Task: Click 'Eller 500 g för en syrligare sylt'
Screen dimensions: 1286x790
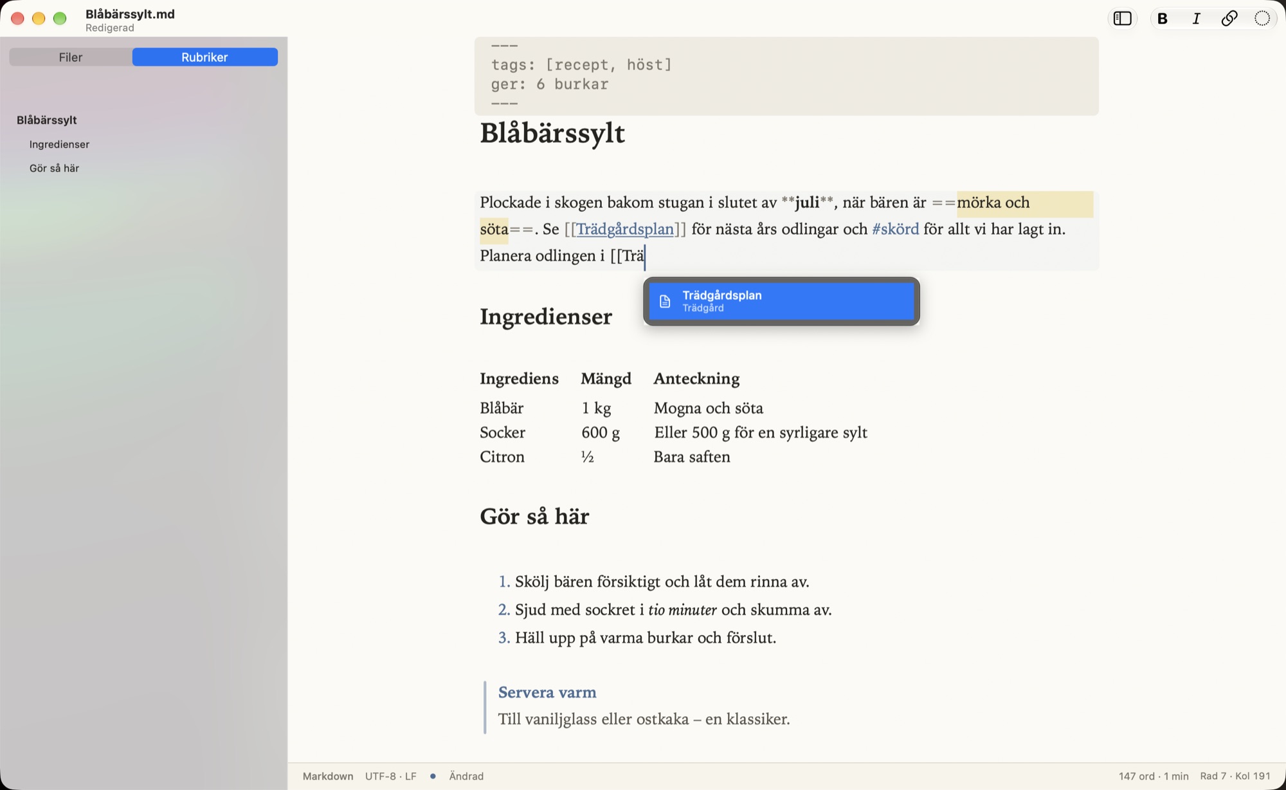Action: (761, 432)
